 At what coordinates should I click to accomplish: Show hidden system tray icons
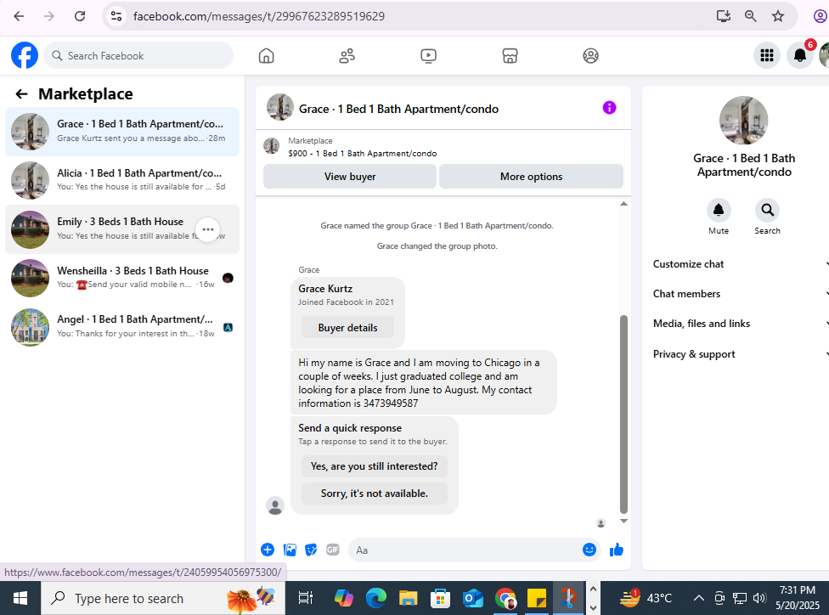[x=699, y=598]
